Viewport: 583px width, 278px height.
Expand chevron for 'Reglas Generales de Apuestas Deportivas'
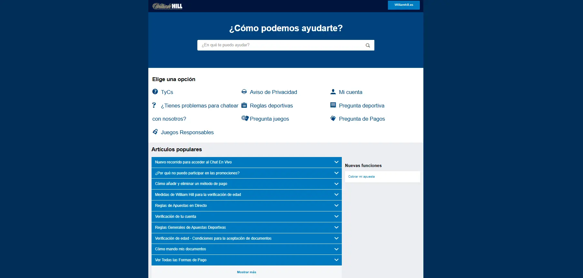coord(336,227)
